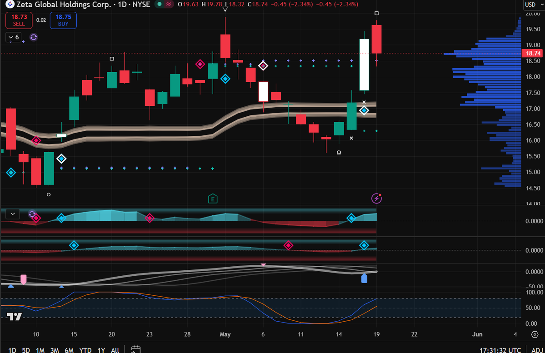Viewport: 545px width, 353px height.
Task: Select the 5D range tab
Action: [26, 350]
